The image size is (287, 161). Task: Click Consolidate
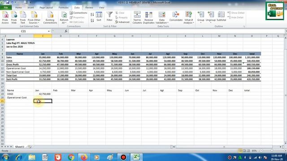tap(176, 17)
